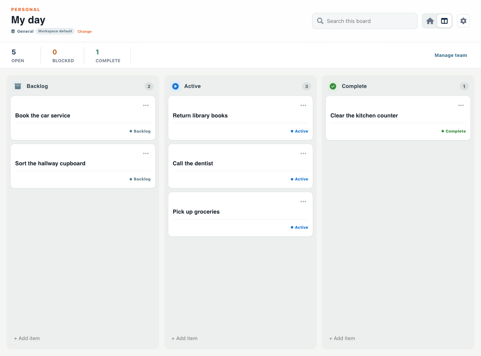Click the PERSONAL label above title

pyautogui.click(x=25, y=9)
